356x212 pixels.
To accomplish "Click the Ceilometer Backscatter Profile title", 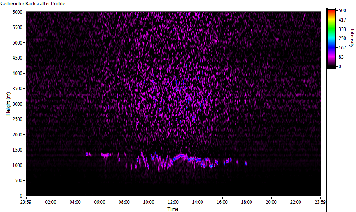I will click(33, 4).
